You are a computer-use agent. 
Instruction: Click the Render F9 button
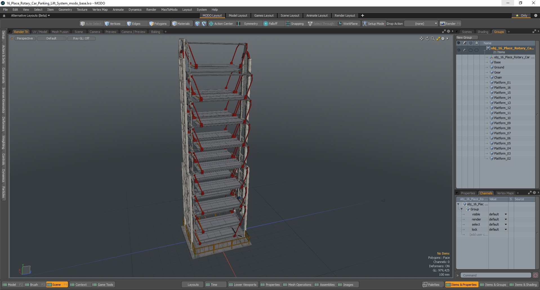(450, 24)
